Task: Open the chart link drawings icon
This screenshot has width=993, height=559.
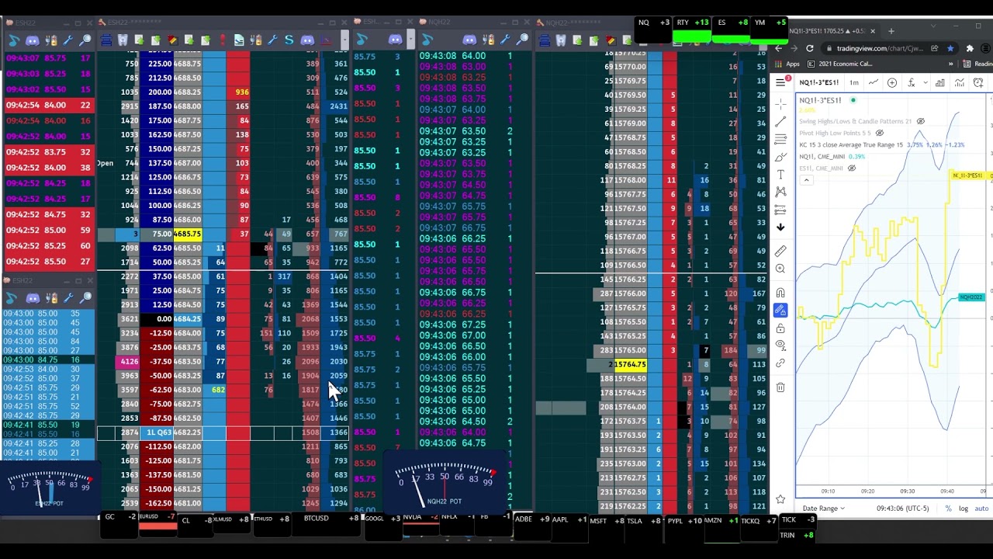Action: 780,363
